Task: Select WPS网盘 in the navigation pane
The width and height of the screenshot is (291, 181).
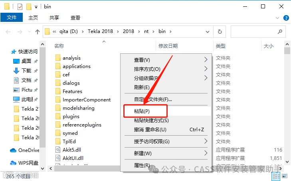Action: point(28,163)
